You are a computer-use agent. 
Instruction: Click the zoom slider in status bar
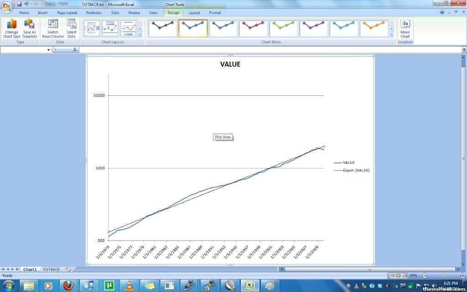coord(443,276)
